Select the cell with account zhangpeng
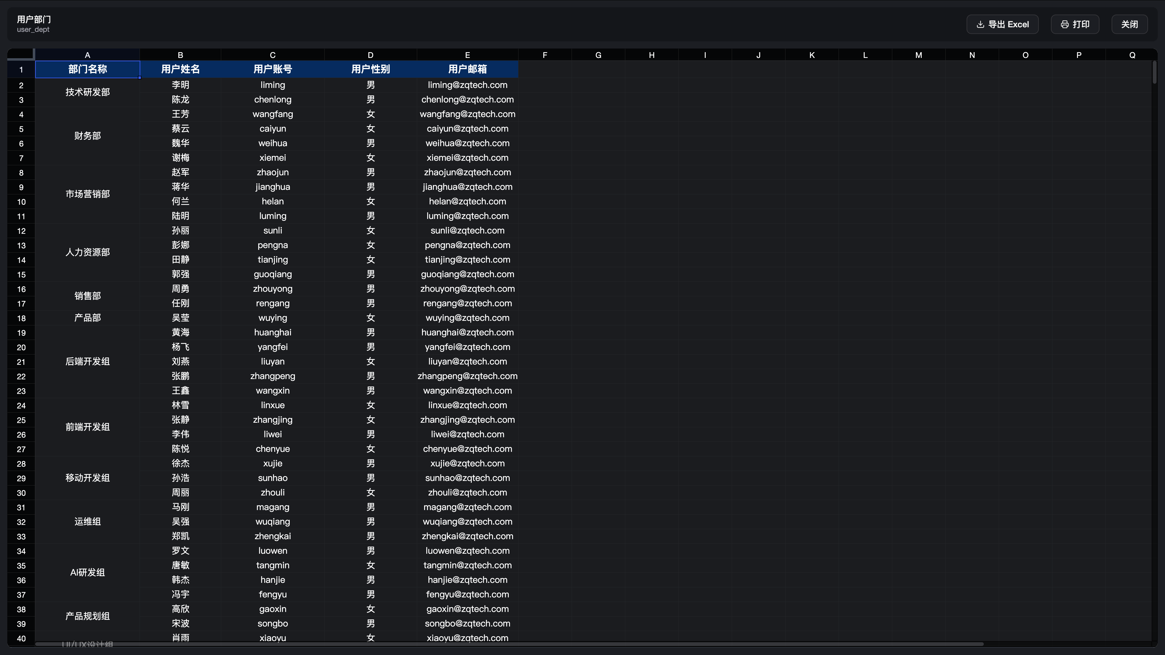The image size is (1165, 655). coord(273,376)
